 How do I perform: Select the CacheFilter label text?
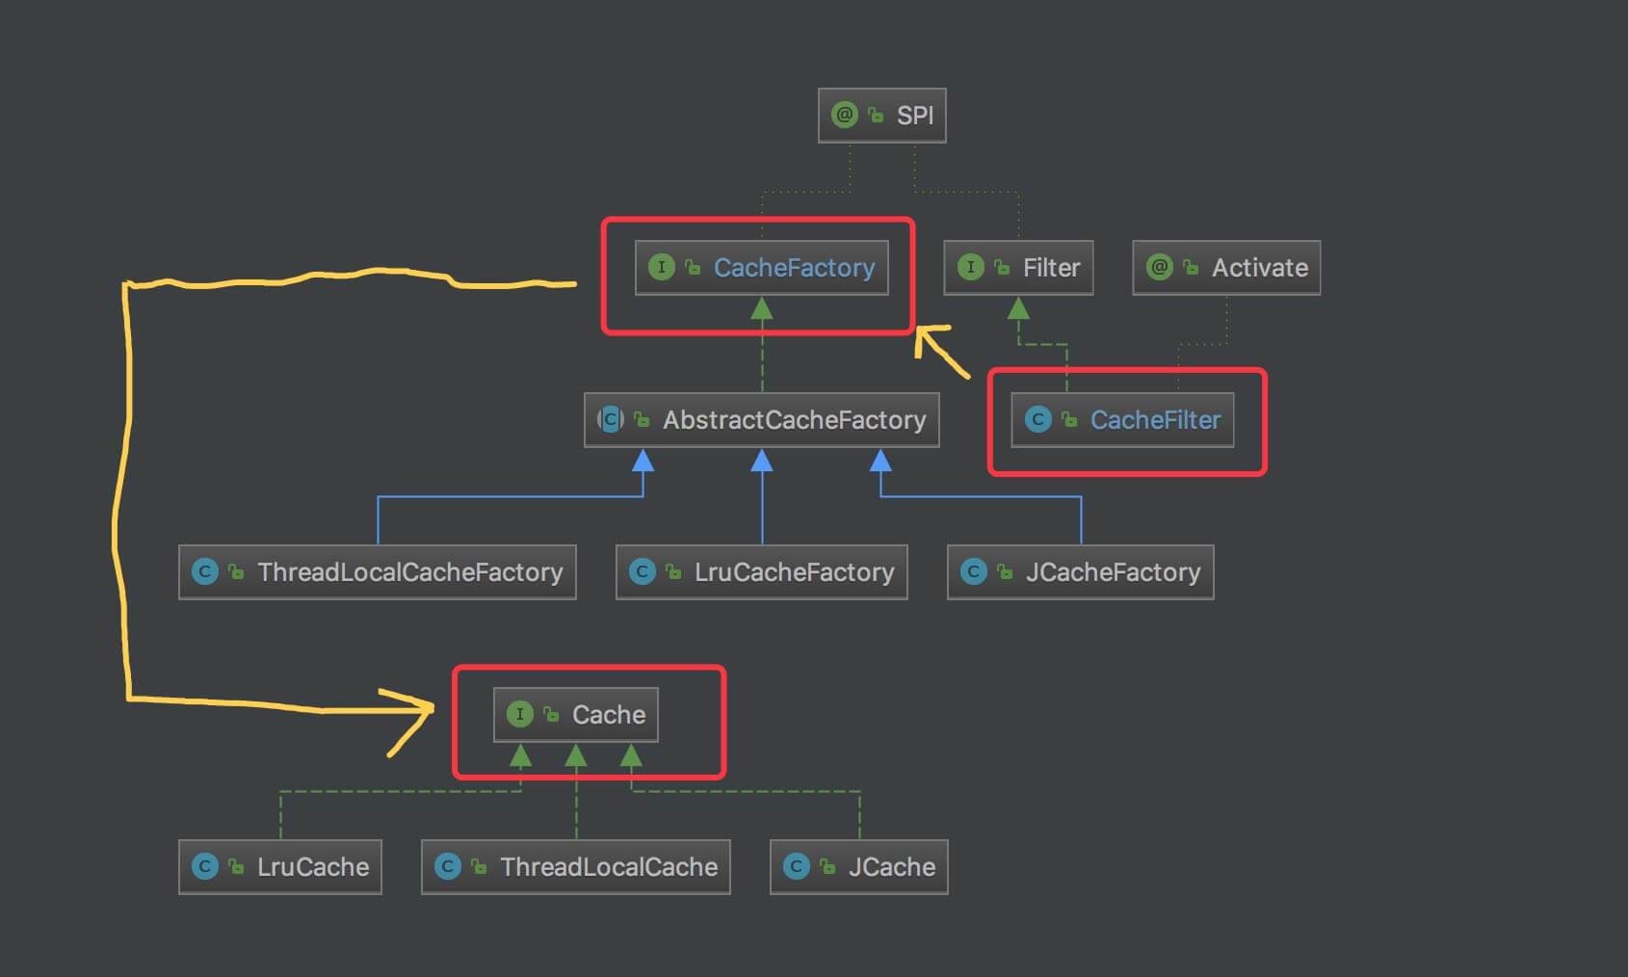[1155, 420]
